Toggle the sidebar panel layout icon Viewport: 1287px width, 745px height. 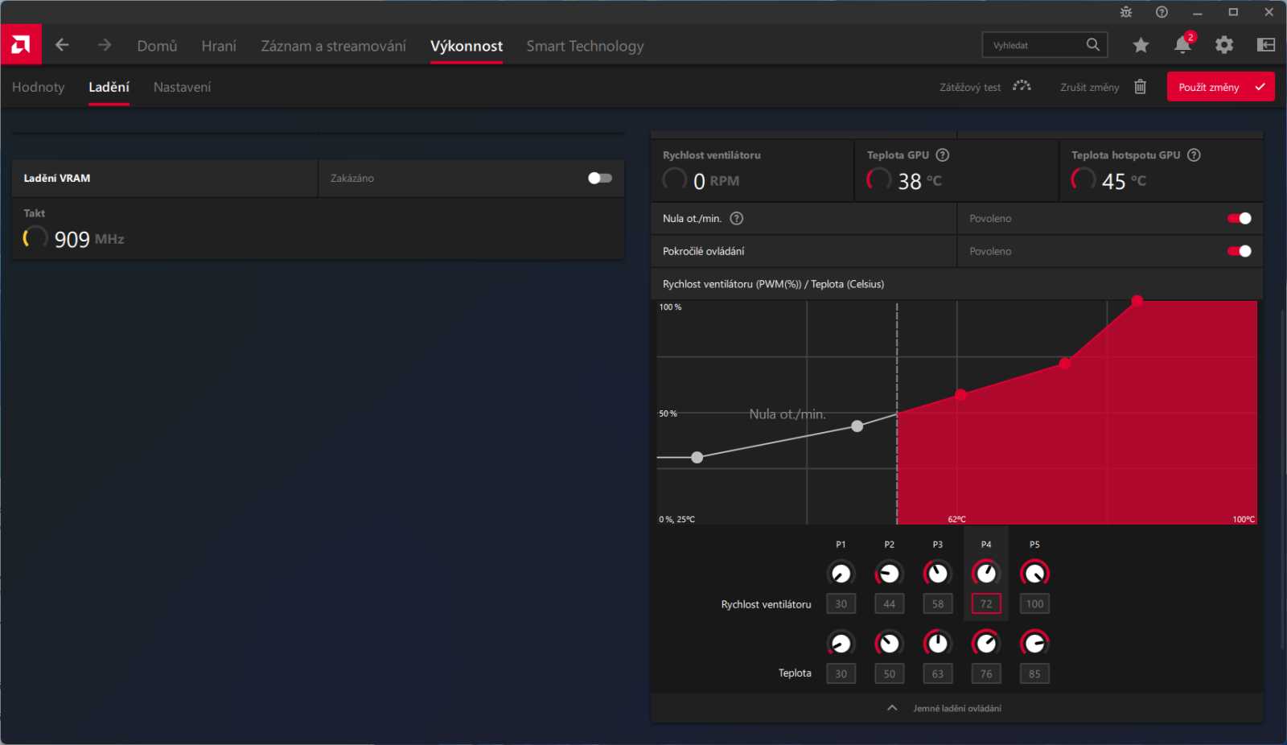pos(1266,45)
